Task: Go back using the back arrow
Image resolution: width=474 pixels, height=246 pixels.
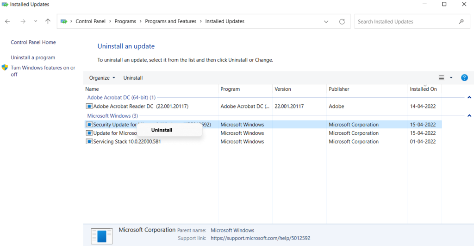Action: (x=7, y=21)
